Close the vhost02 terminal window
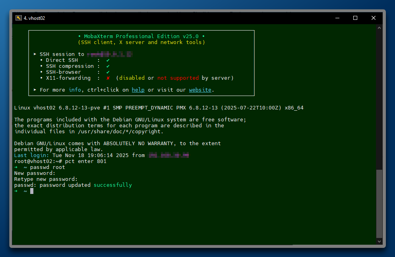This screenshot has height=257, width=395. pos(374,18)
